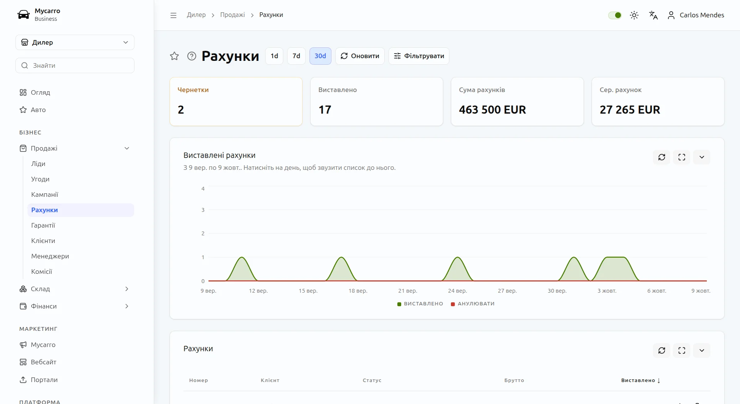Star the Рахунки page as favorite
The height and width of the screenshot is (404, 740).
(x=174, y=56)
